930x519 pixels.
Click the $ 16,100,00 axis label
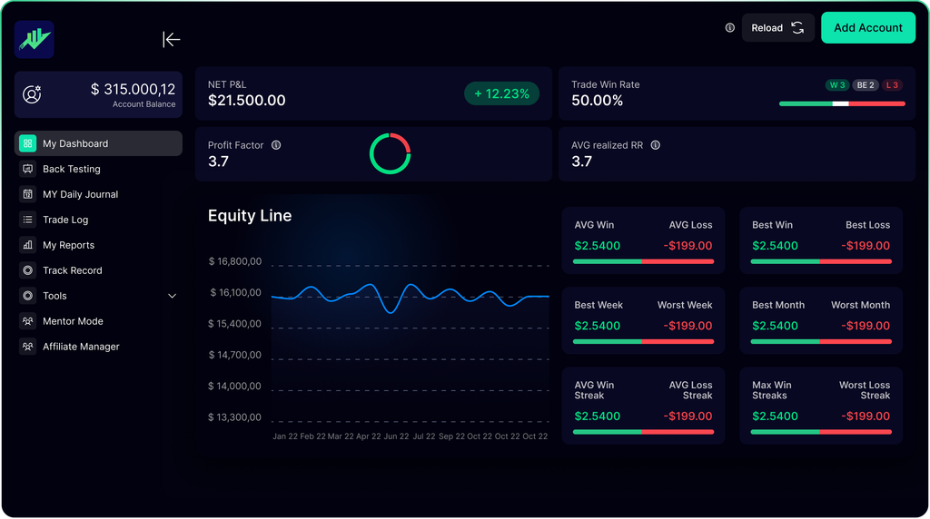[235, 293]
